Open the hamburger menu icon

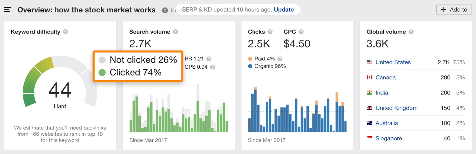[7, 10]
